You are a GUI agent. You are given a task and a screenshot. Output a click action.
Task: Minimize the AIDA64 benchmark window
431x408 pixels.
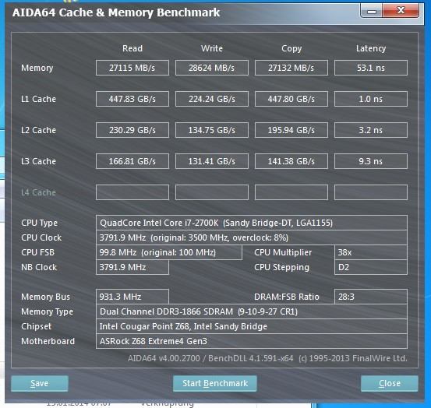click(371, 11)
